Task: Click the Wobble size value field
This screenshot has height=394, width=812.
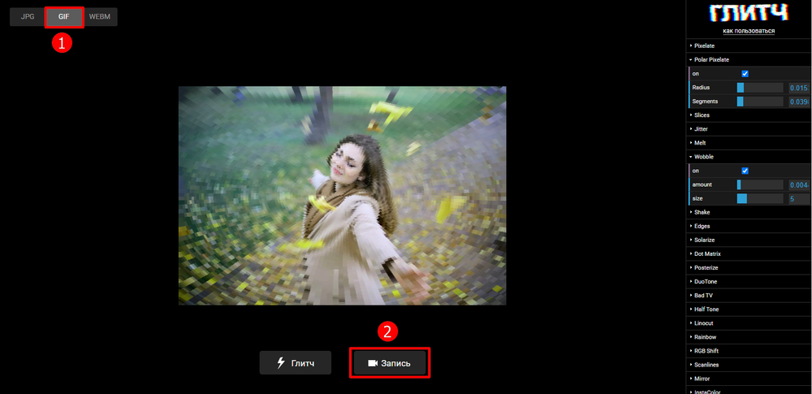Action: 798,198
